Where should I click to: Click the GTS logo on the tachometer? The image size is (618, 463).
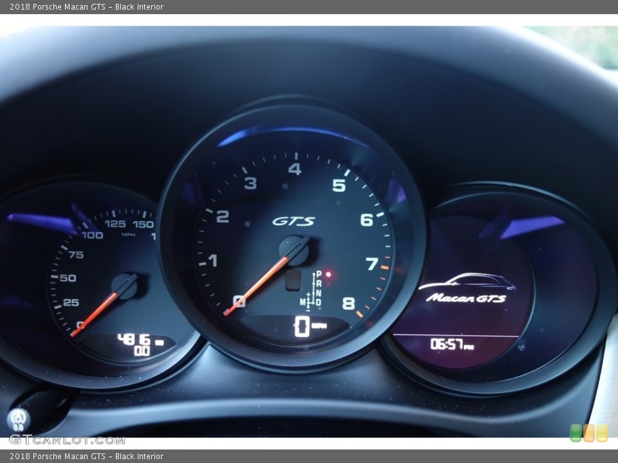[294, 221]
